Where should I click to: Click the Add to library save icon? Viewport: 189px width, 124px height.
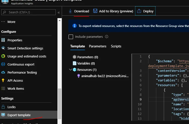pyautogui.click(x=95, y=11)
